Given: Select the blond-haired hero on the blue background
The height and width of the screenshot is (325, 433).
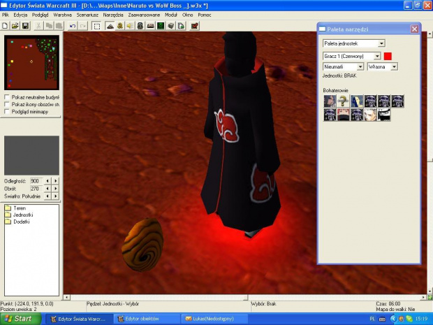Looking at the screenshot, I should pos(357,101).
